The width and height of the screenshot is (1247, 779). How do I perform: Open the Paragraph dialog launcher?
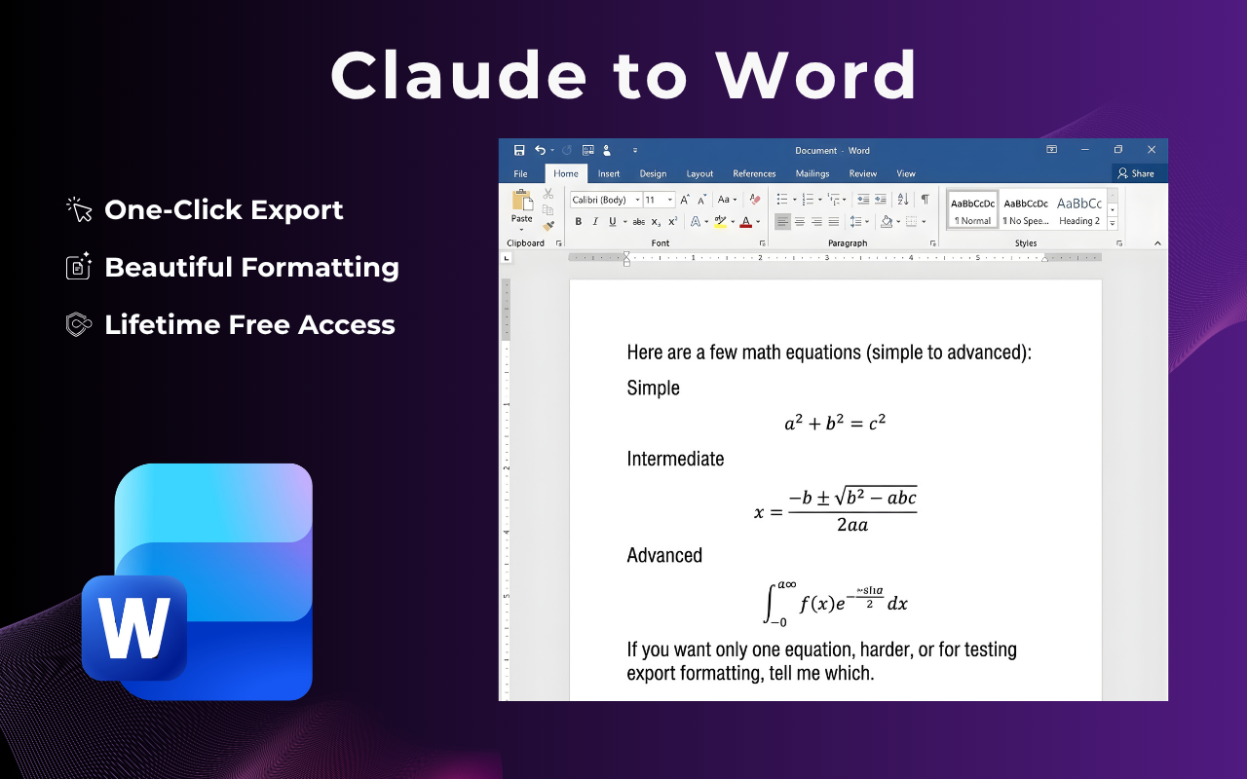click(x=932, y=243)
